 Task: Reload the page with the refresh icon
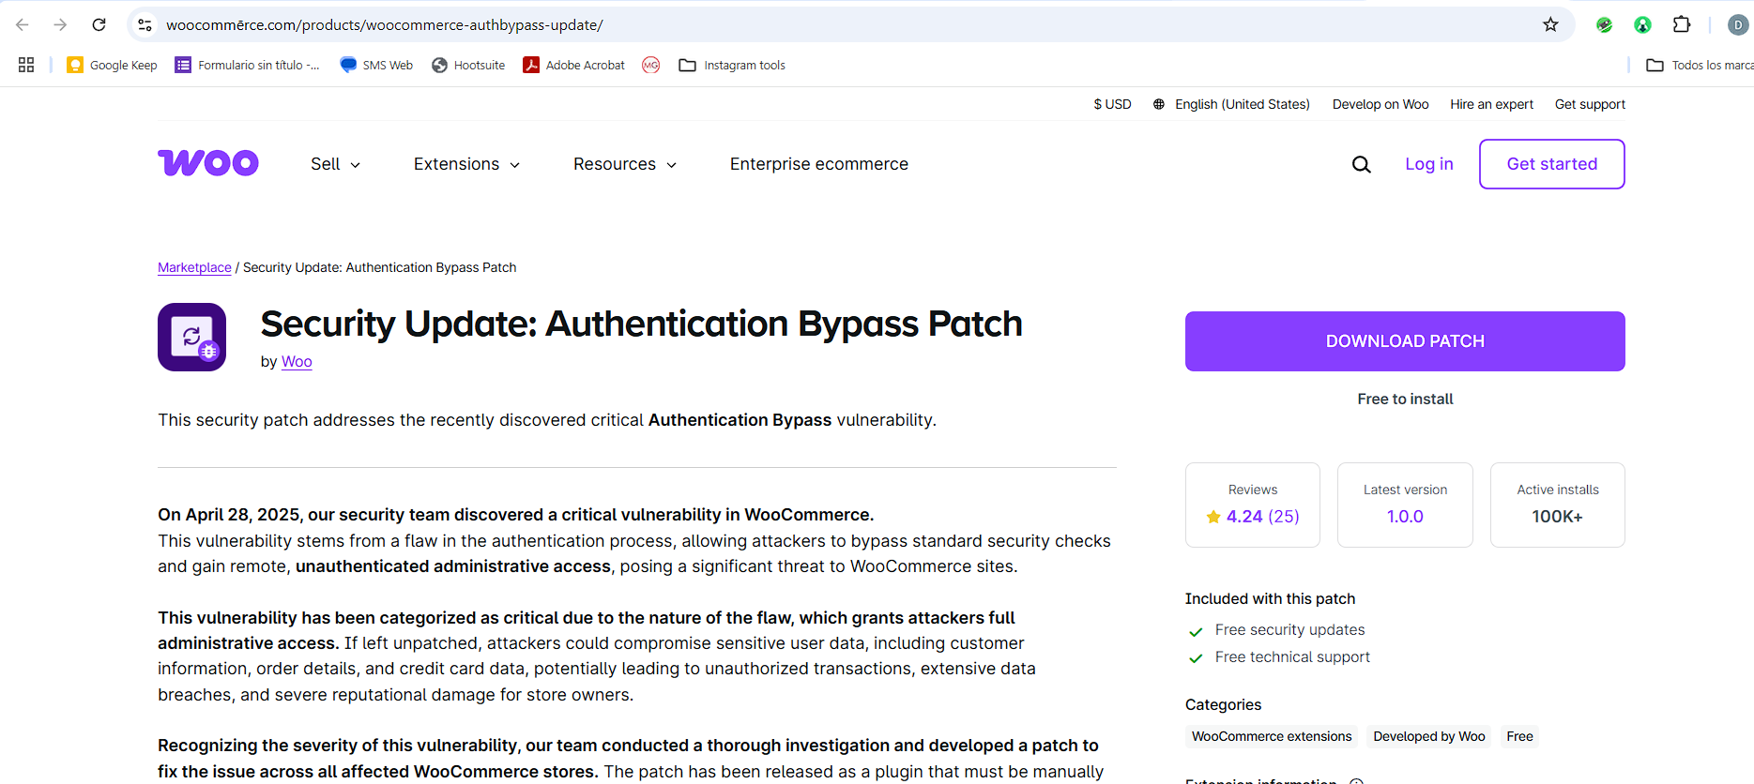click(x=99, y=24)
